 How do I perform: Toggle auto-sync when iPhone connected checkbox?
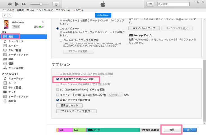(x=58, y=74)
